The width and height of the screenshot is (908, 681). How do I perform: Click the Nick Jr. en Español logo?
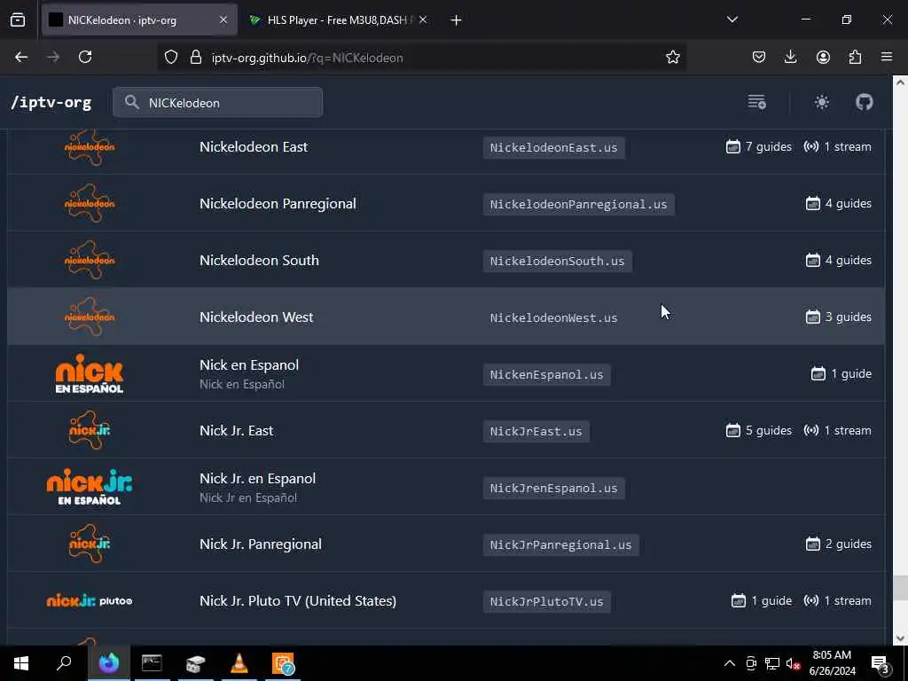pos(90,487)
